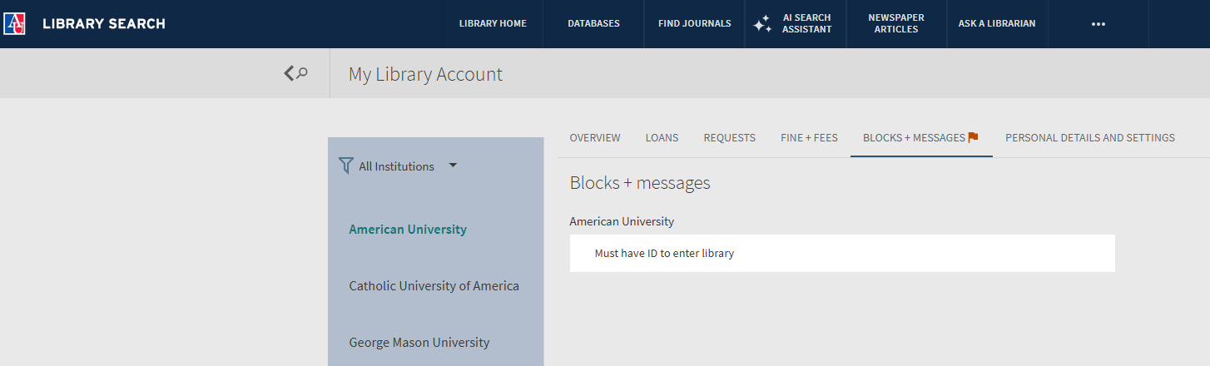Open the Loans tab
Viewport: 1210px width, 366px height.
[x=662, y=138]
